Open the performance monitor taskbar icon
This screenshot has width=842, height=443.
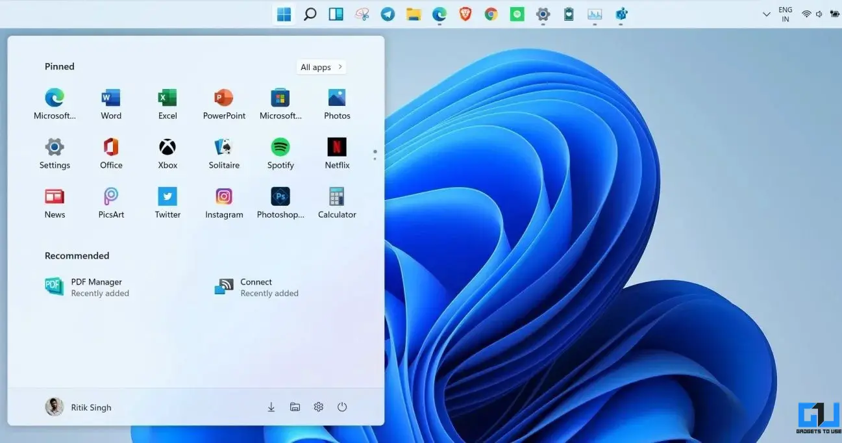pos(595,14)
